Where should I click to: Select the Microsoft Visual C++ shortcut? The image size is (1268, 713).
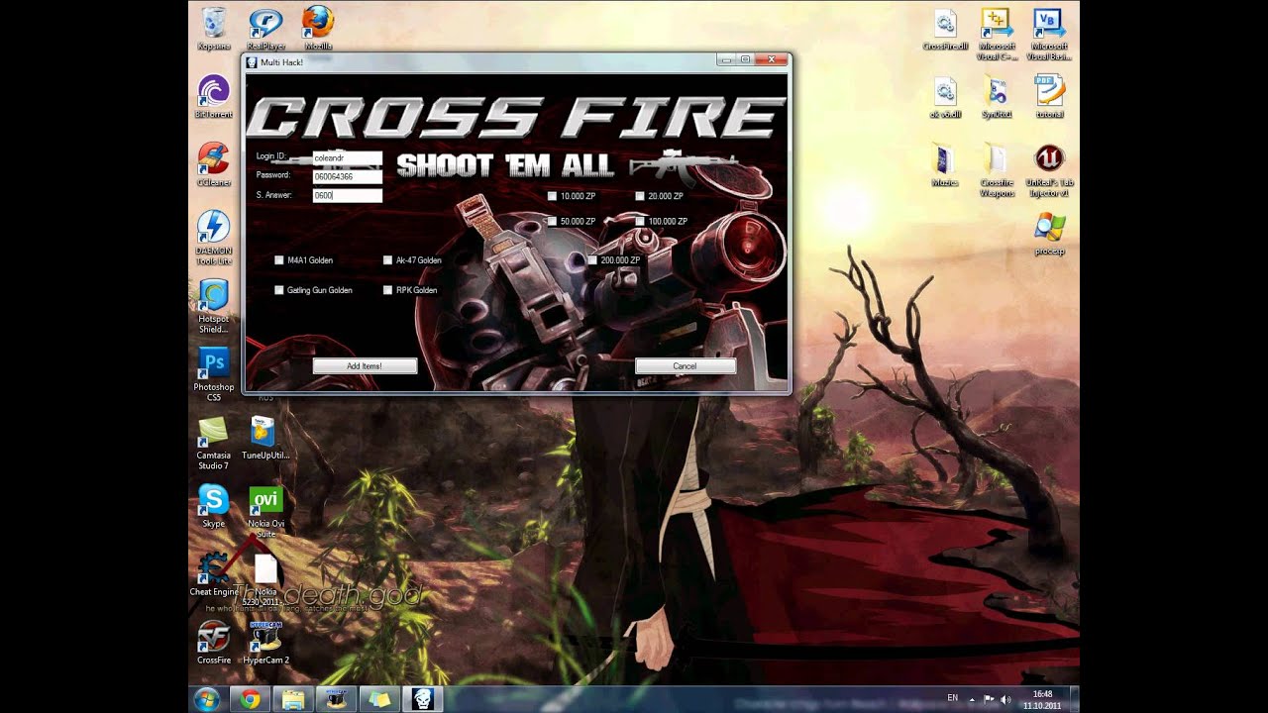[997, 34]
